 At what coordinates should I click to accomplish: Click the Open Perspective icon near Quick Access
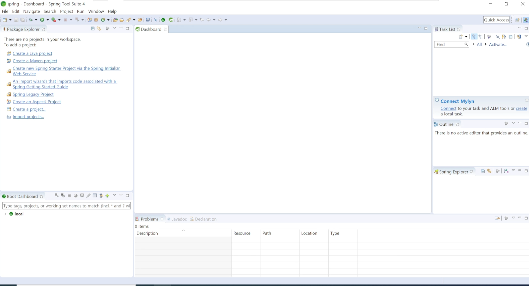coord(517,20)
